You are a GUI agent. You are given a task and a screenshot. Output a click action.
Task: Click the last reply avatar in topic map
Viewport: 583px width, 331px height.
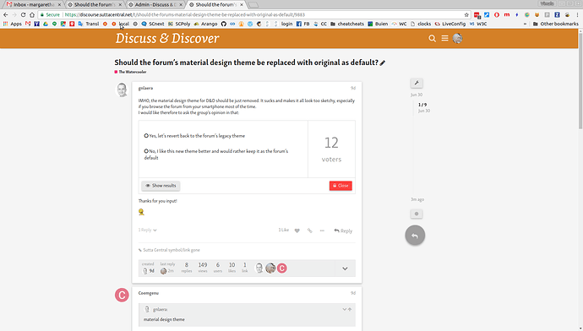click(x=163, y=271)
